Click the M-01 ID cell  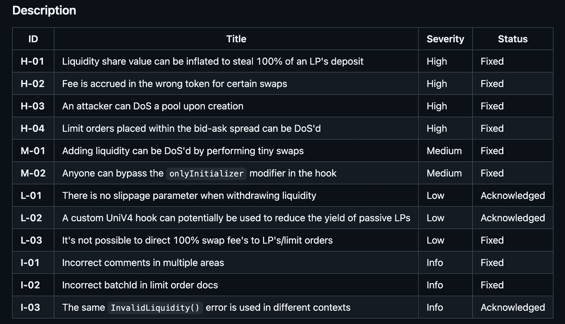(33, 151)
